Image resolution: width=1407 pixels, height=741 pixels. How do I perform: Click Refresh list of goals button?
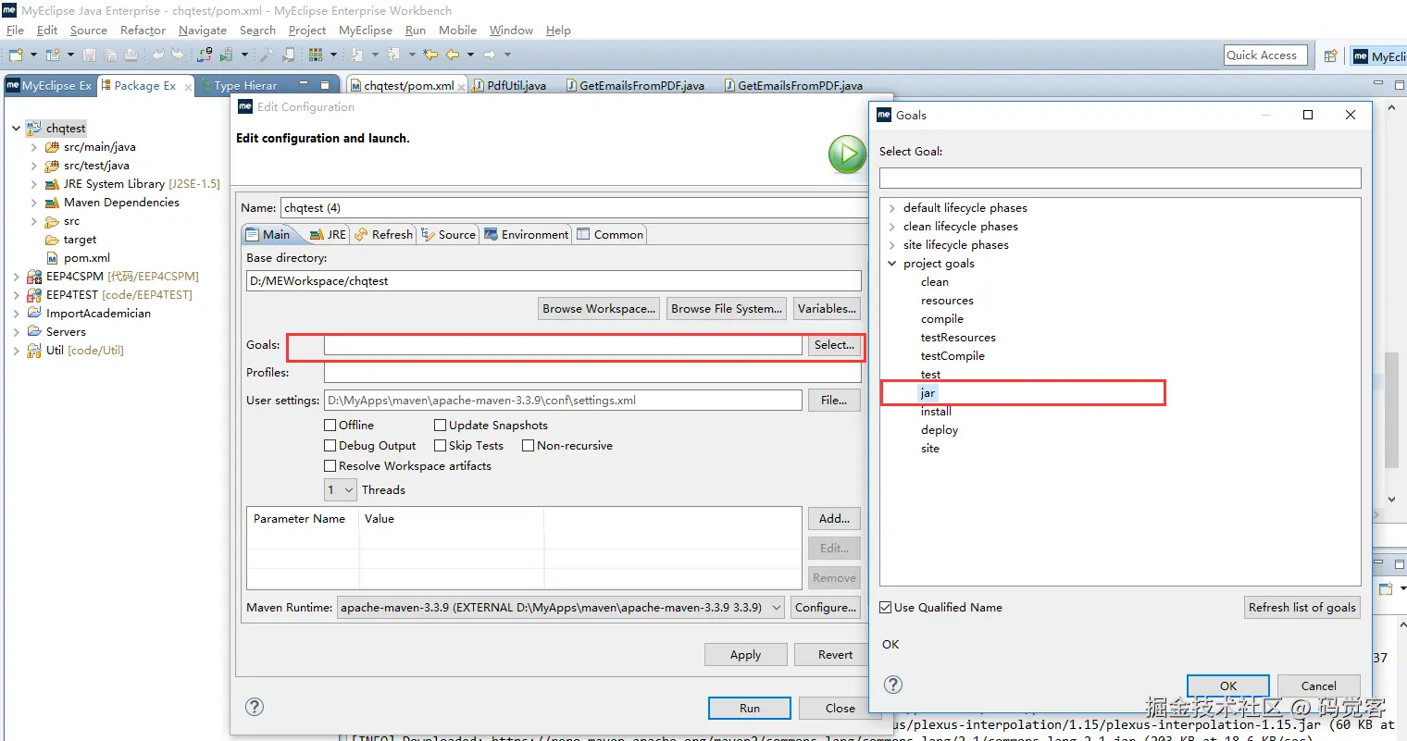click(x=1302, y=608)
